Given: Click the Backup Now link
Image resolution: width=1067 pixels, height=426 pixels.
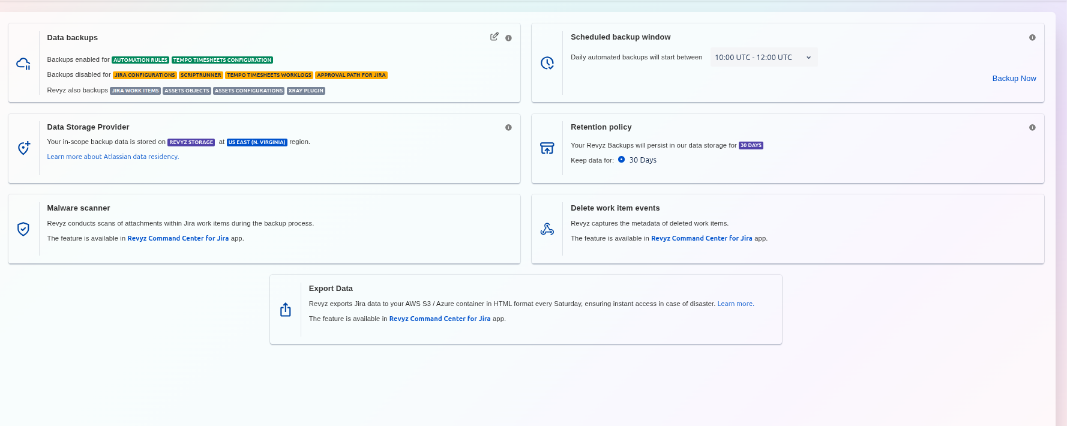Looking at the screenshot, I should pyautogui.click(x=1014, y=79).
